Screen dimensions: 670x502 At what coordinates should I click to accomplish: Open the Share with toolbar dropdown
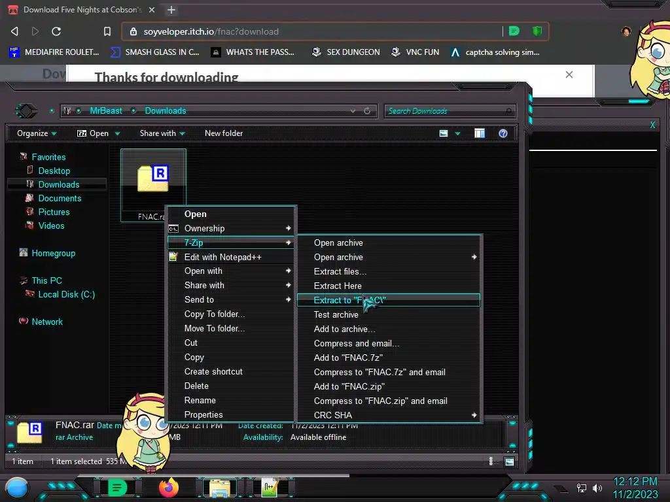pyautogui.click(x=162, y=133)
